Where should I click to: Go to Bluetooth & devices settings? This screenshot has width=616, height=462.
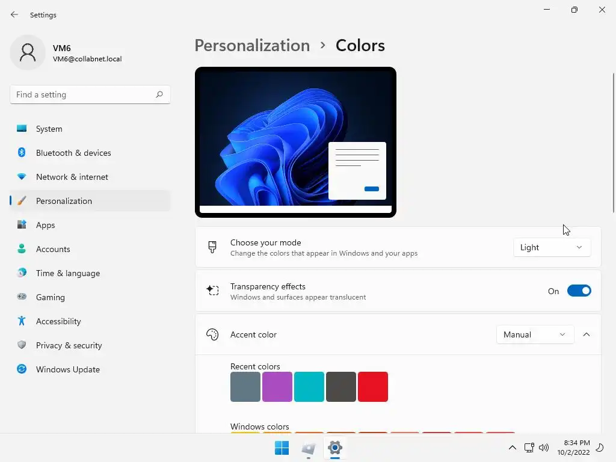tap(90, 153)
